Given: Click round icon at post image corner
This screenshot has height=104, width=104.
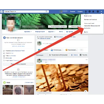Looking at the screenshot, I should [x=86, y=91].
